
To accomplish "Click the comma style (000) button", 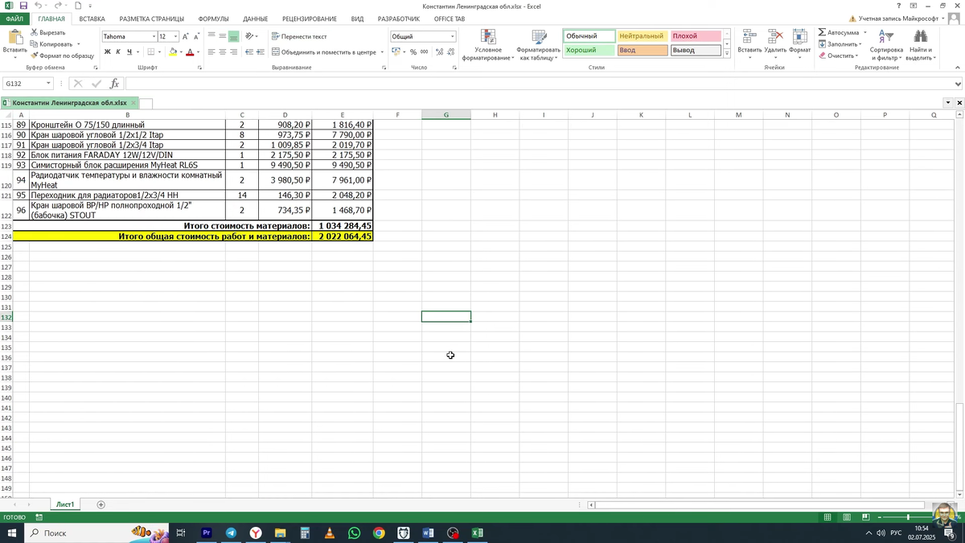I will pyautogui.click(x=425, y=52).
